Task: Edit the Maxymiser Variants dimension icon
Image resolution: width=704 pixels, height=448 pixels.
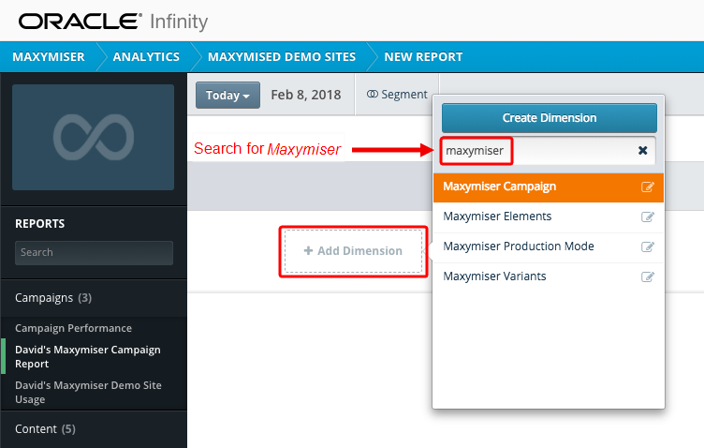Action: (x=647, y=276)
